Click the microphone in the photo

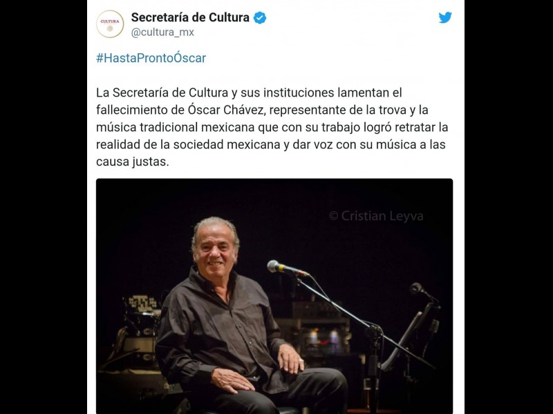pyautogui.click(x=288, y=268)
